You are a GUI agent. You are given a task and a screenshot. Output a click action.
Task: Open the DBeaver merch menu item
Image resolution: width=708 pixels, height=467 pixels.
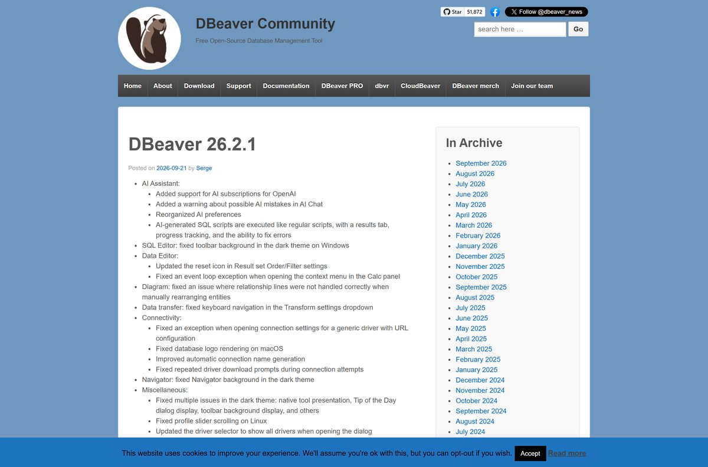tap(476, 86)
